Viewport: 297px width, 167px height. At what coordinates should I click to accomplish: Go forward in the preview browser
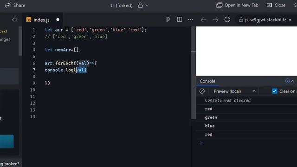point(215,19)
